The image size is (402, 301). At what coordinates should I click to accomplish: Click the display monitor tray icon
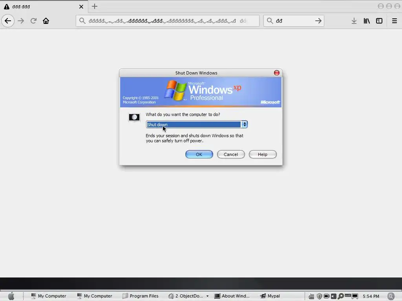click(x=355, y=296)
